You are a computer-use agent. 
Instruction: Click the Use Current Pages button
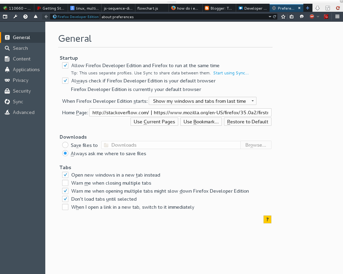click(x=154, y=122)
